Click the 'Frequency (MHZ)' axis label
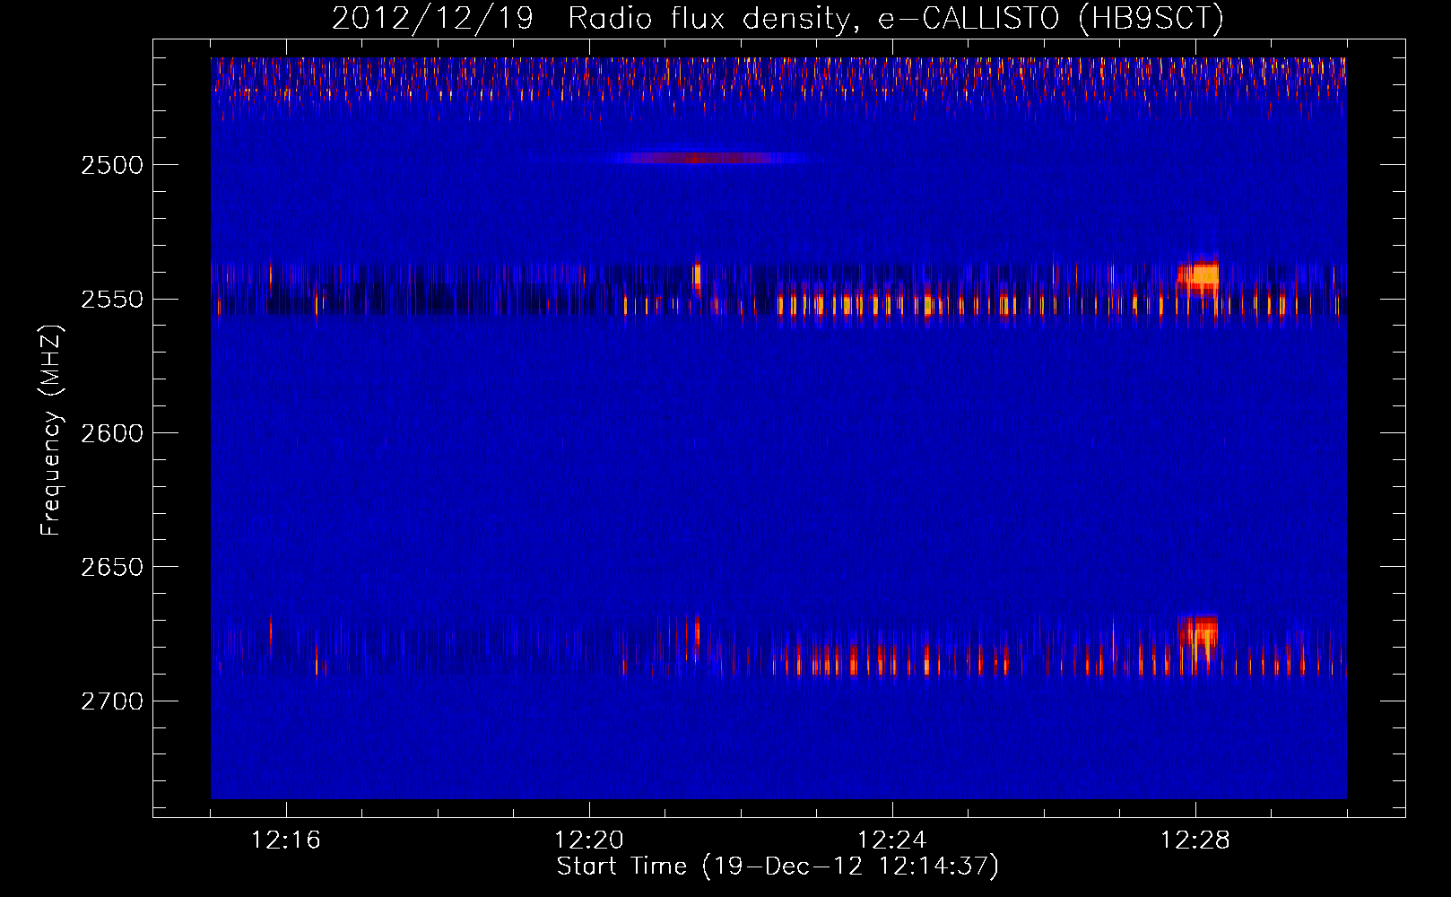Viewport: 1451px width, 897px height. [51, 431]
